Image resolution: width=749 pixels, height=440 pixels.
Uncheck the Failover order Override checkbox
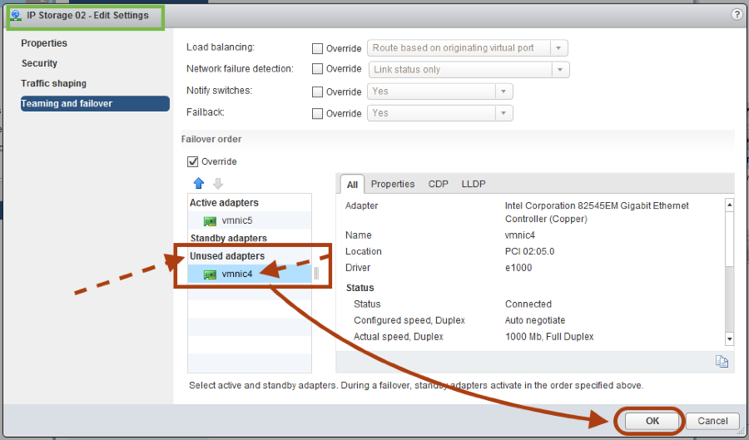(193, 161)
